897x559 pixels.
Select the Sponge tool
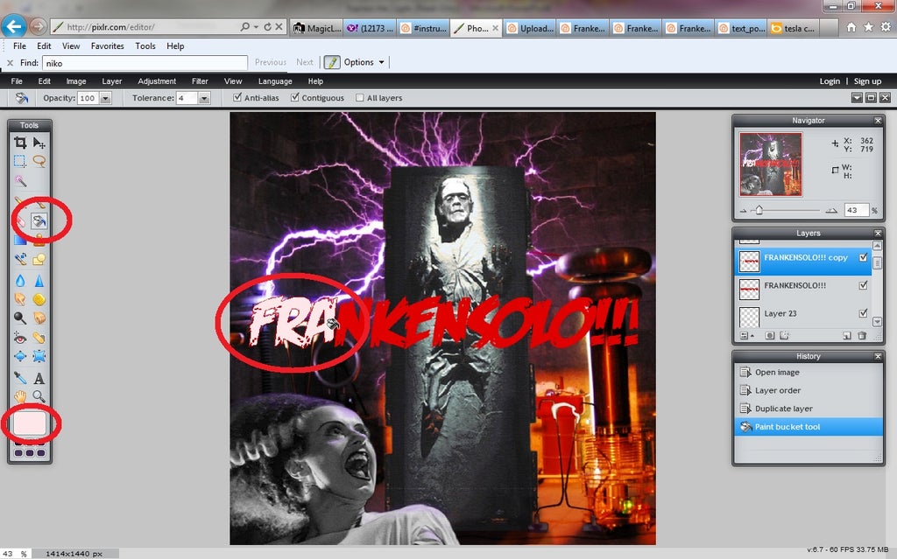[x=39, y=299]
